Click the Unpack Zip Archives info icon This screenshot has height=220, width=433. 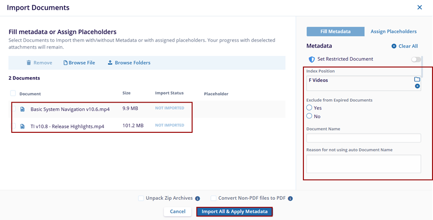click(x=197, y=198)
